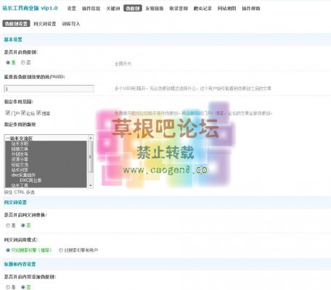Select dxc采集插件 in the forum list
Screen dimensions: 331x290
tap(46, 175)
